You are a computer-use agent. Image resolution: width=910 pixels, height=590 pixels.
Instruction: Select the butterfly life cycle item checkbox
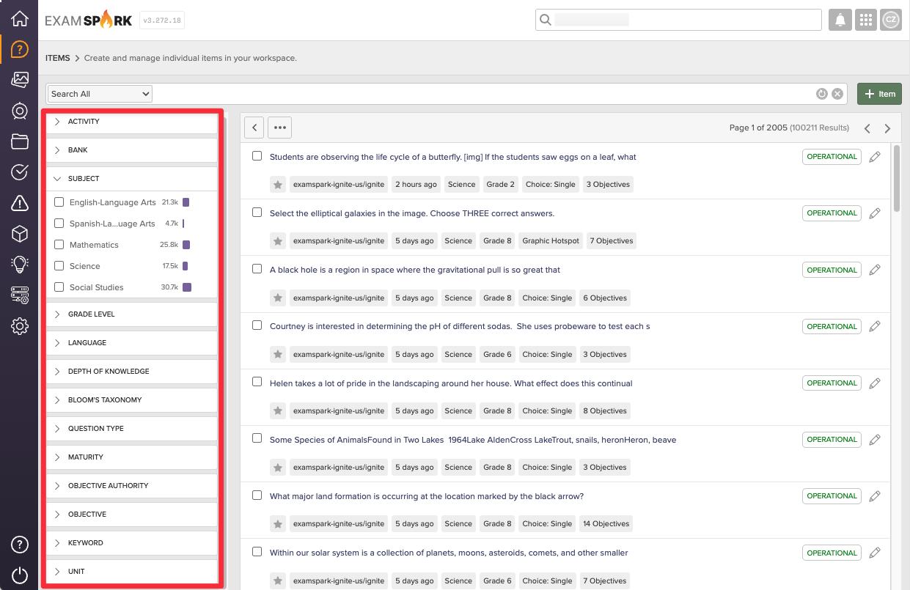(x=257, y=156)
